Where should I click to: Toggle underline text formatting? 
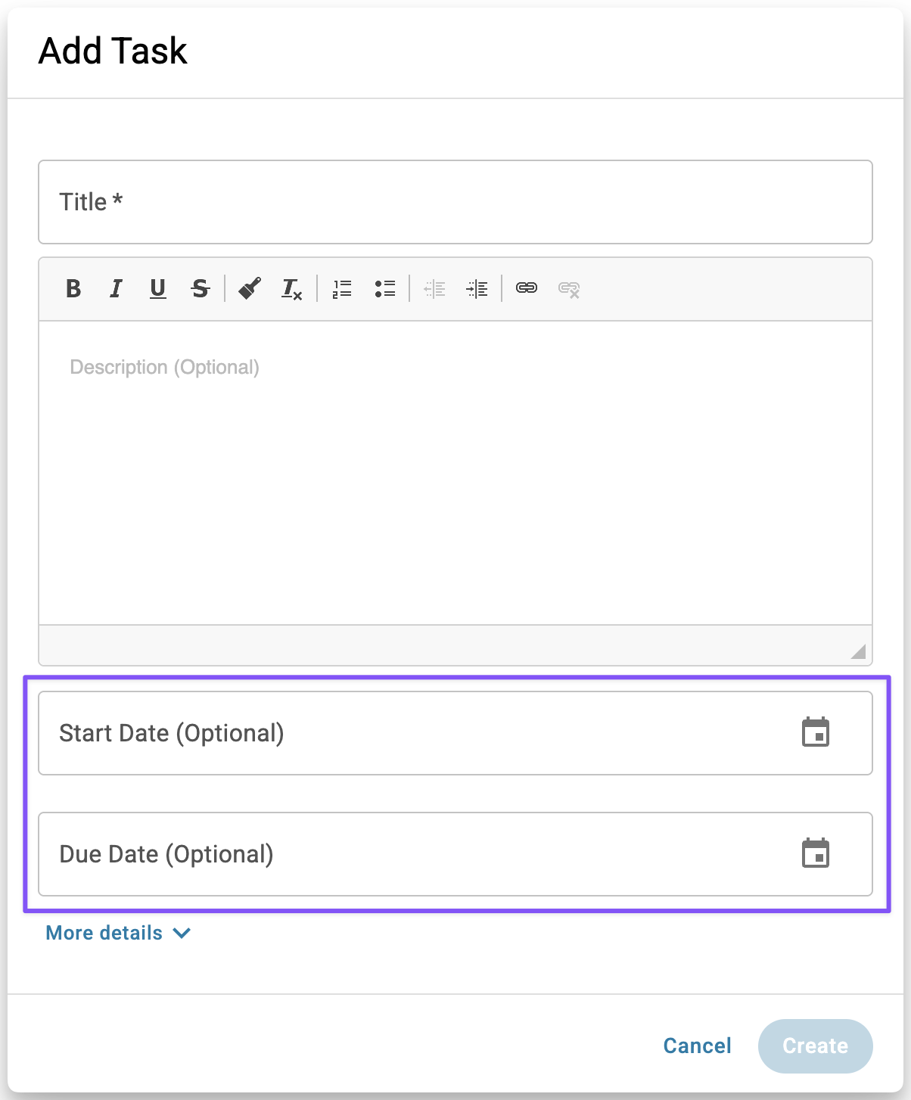click(x=157, y=288)
